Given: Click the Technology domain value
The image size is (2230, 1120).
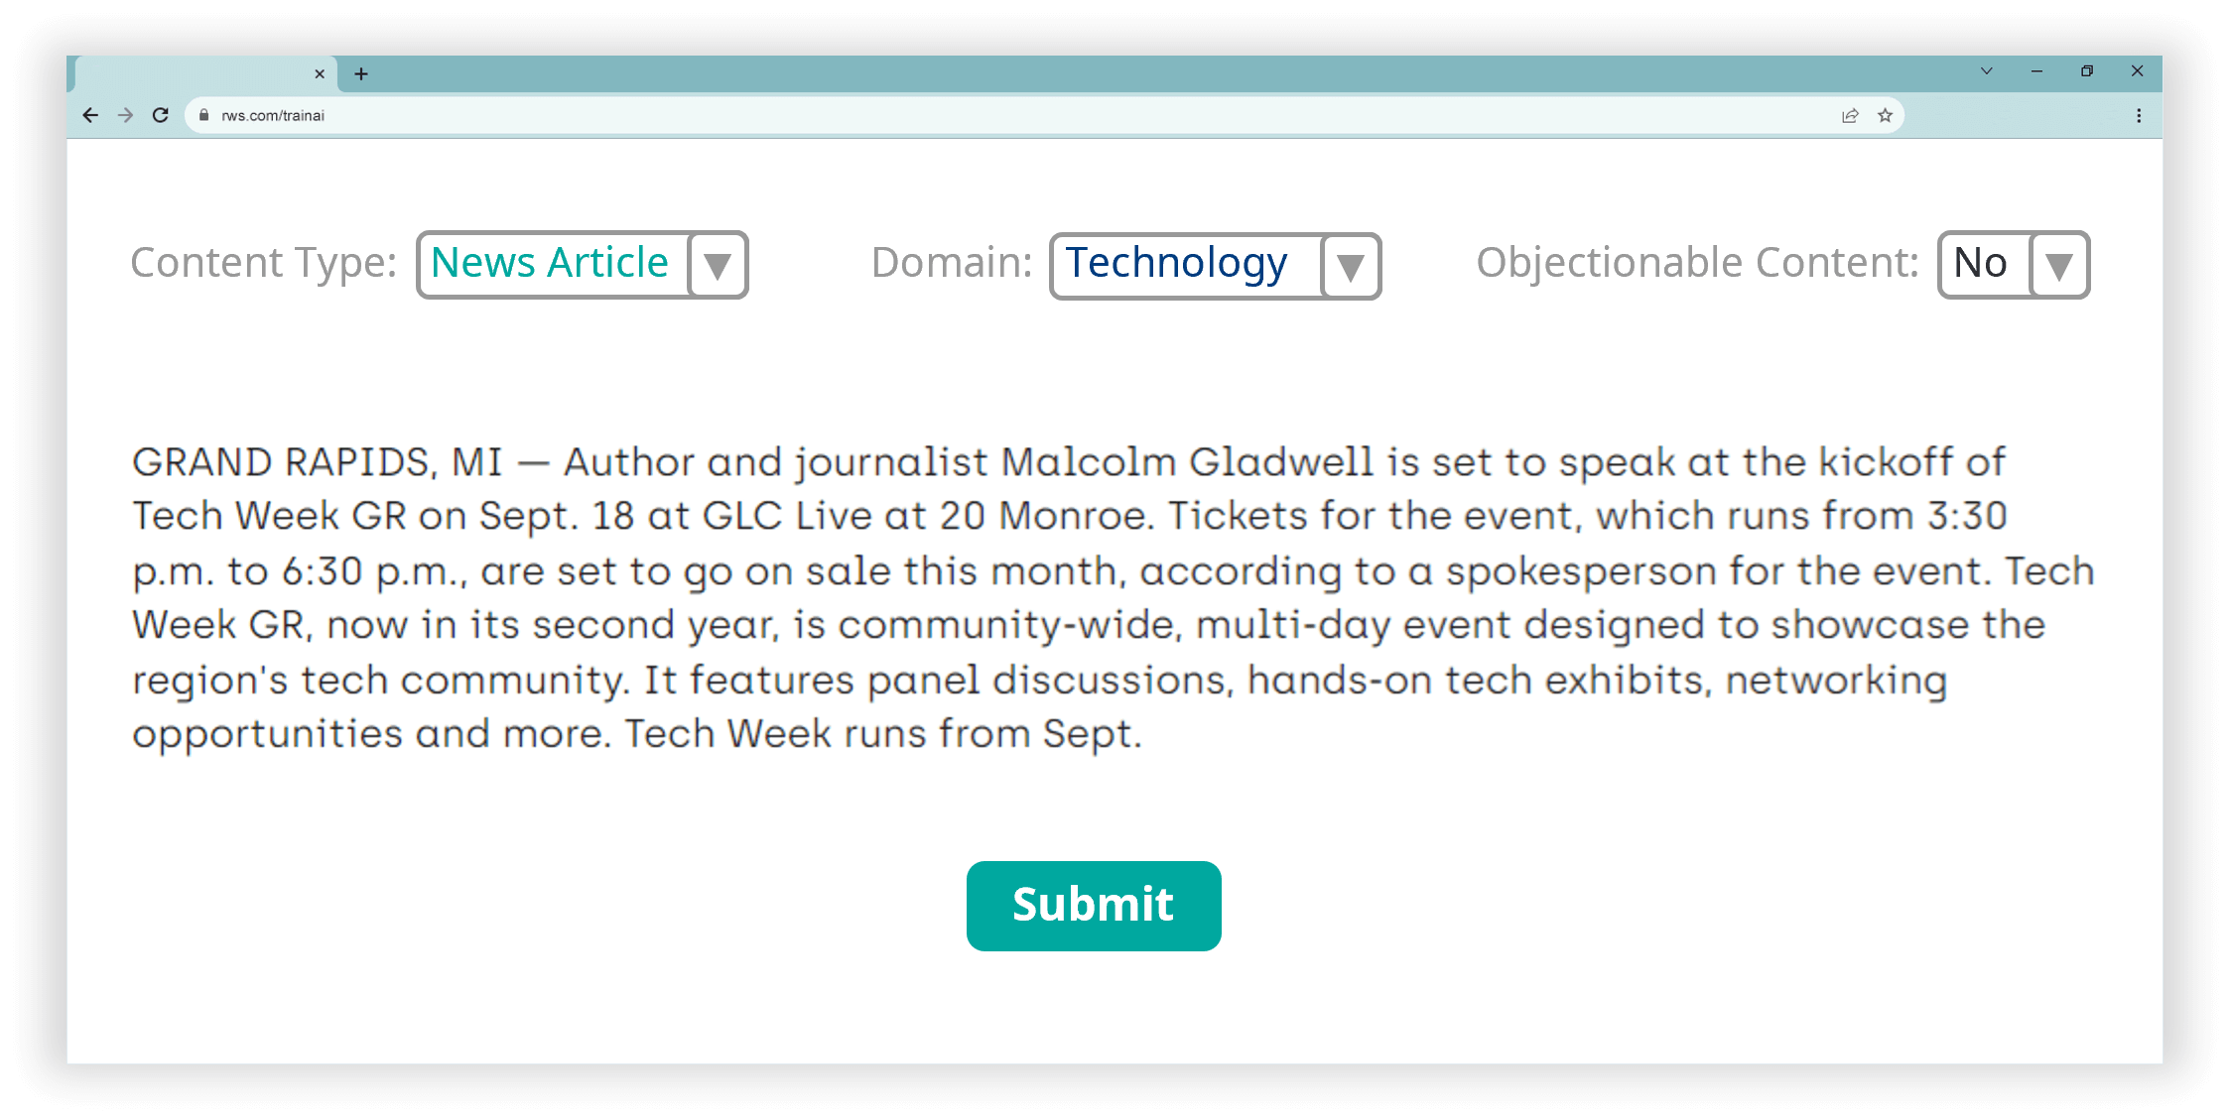Looking at the screenshot, I should pyautogui.click(x=1178, y=264).
